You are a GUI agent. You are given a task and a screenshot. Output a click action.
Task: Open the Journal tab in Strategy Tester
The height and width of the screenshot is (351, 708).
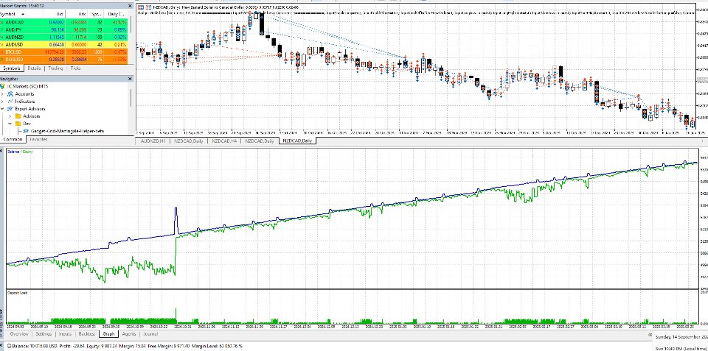point(150,334)
